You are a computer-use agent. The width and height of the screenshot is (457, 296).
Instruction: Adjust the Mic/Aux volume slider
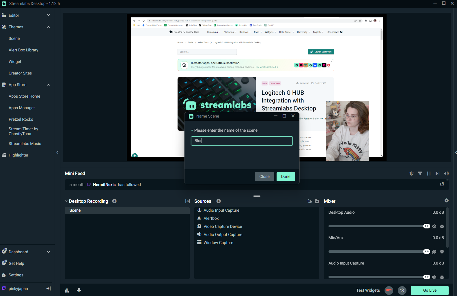click(x=379, y=252)
